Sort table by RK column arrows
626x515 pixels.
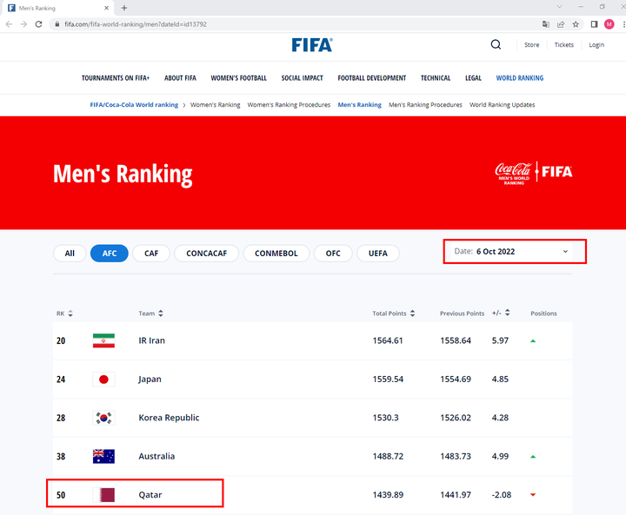[70, 314]
